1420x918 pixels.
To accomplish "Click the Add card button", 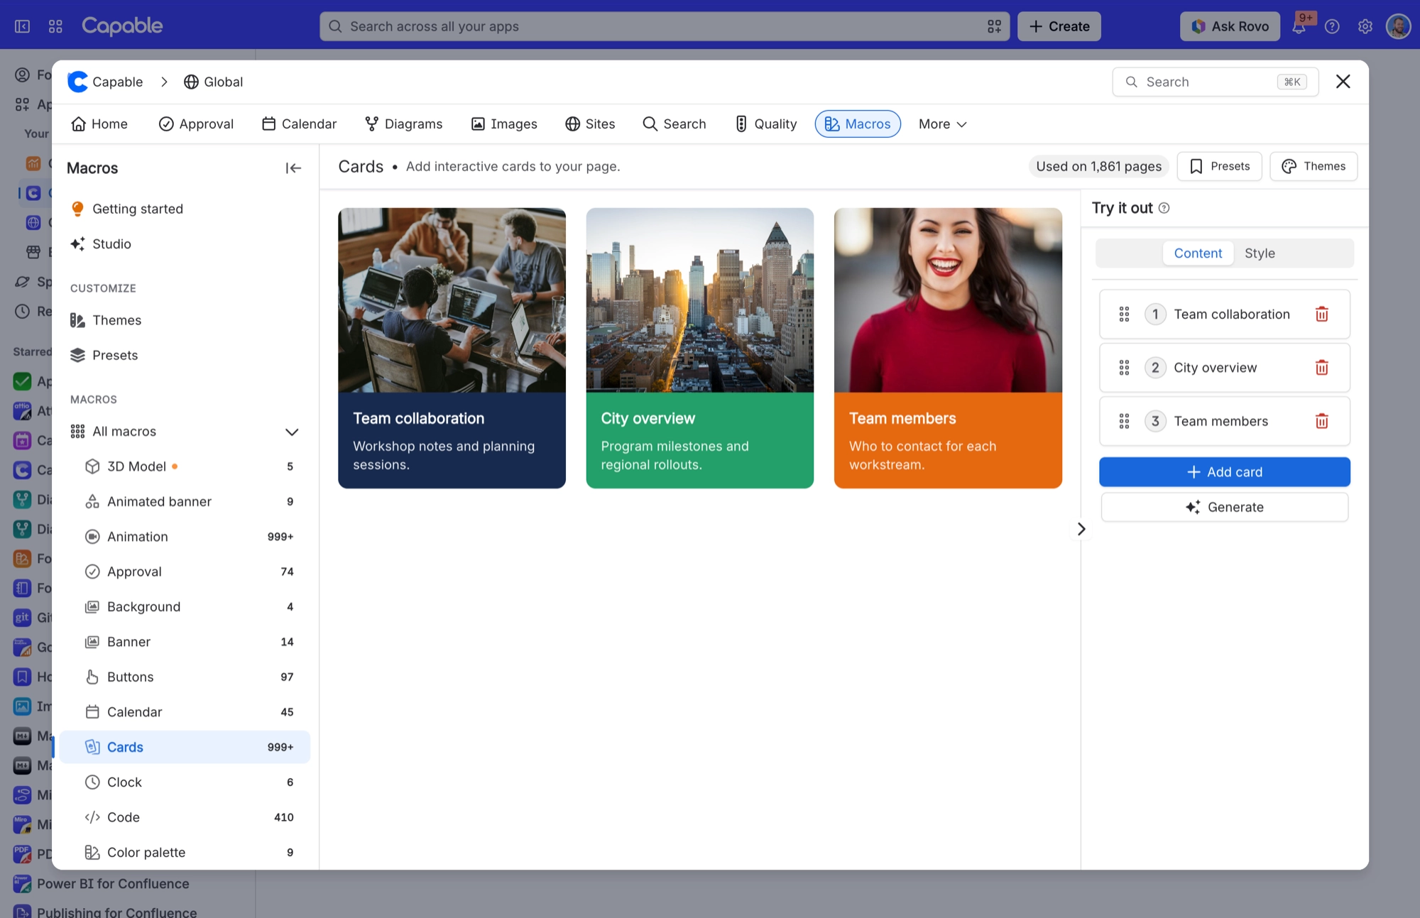I will [1224, 472].
